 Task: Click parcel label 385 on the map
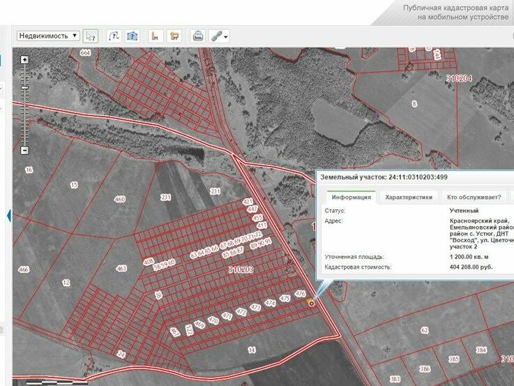pos(454,359)
